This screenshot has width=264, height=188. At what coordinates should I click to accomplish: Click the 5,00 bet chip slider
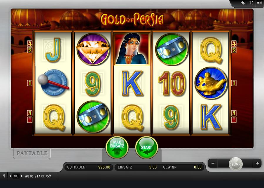(235, 164)
